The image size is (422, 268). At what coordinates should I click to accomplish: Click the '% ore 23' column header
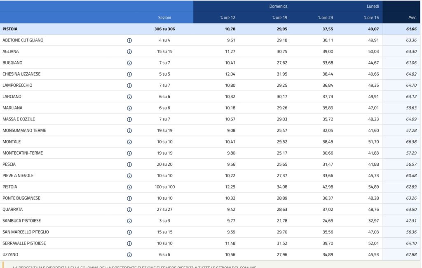325,18
